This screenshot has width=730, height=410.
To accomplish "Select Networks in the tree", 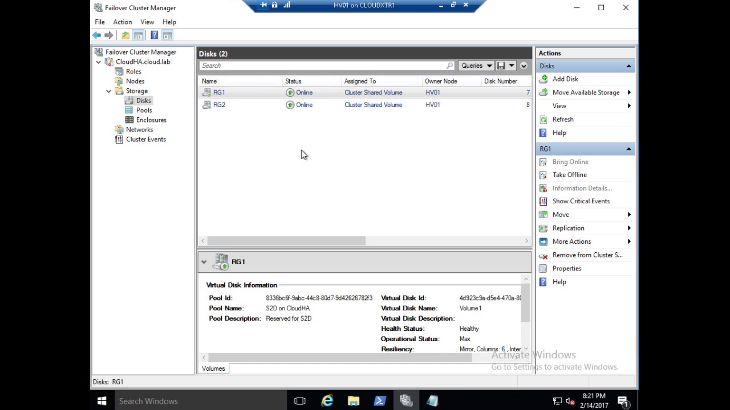I will [x=139, y=129].
